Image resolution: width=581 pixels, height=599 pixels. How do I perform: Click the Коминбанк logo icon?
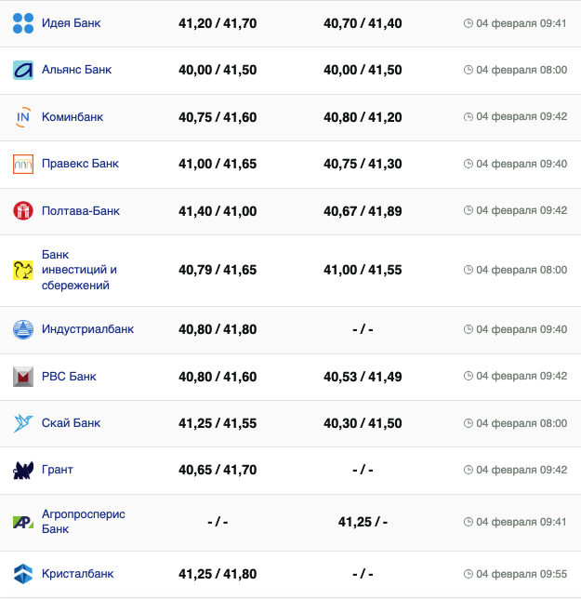(x=23, y=117)
